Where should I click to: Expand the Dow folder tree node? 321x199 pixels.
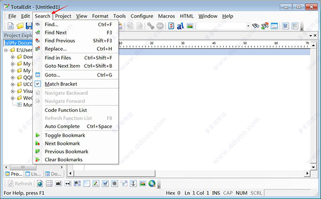(x=12, y=57)
